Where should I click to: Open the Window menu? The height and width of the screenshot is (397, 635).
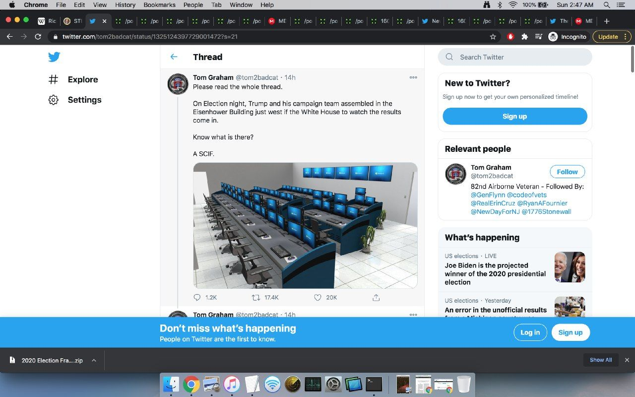coord(241,5)
